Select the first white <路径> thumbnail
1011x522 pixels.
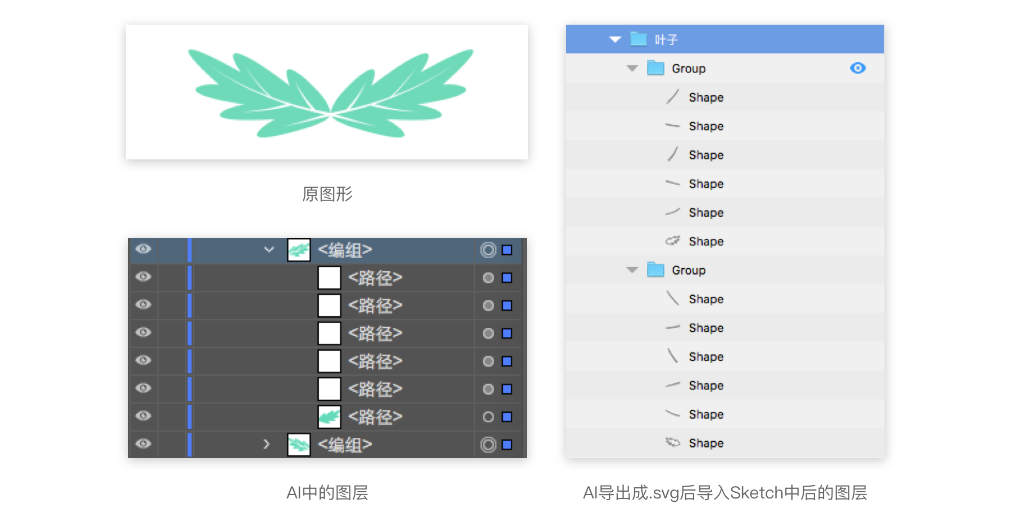pyautogui.click(x=330, y=278)
